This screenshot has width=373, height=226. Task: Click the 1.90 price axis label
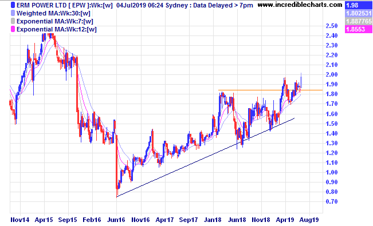pos(332,84)
